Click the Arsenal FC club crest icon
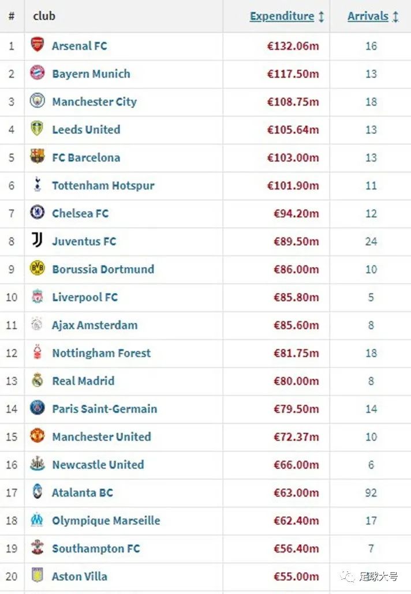The height and width of the screenshot is (594, 411). coord(37,45)
